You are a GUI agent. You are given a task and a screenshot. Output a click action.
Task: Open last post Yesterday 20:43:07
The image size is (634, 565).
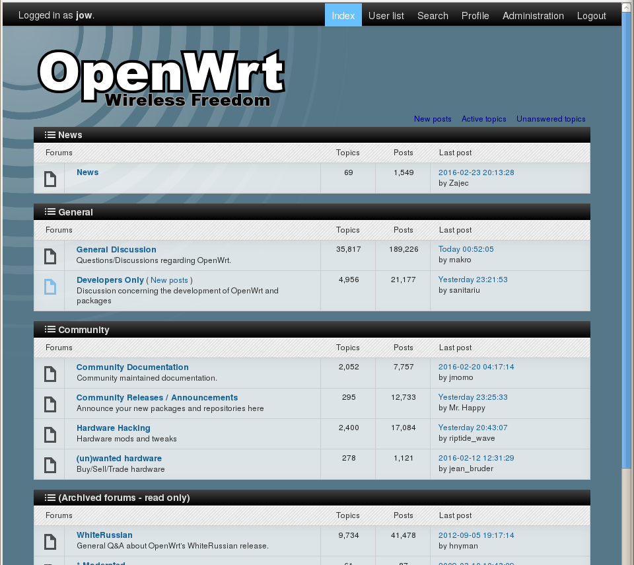[x=473, y=428]
